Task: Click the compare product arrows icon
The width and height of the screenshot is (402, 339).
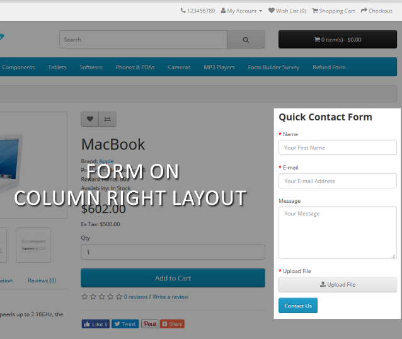Action: click(x=107, y=119)
